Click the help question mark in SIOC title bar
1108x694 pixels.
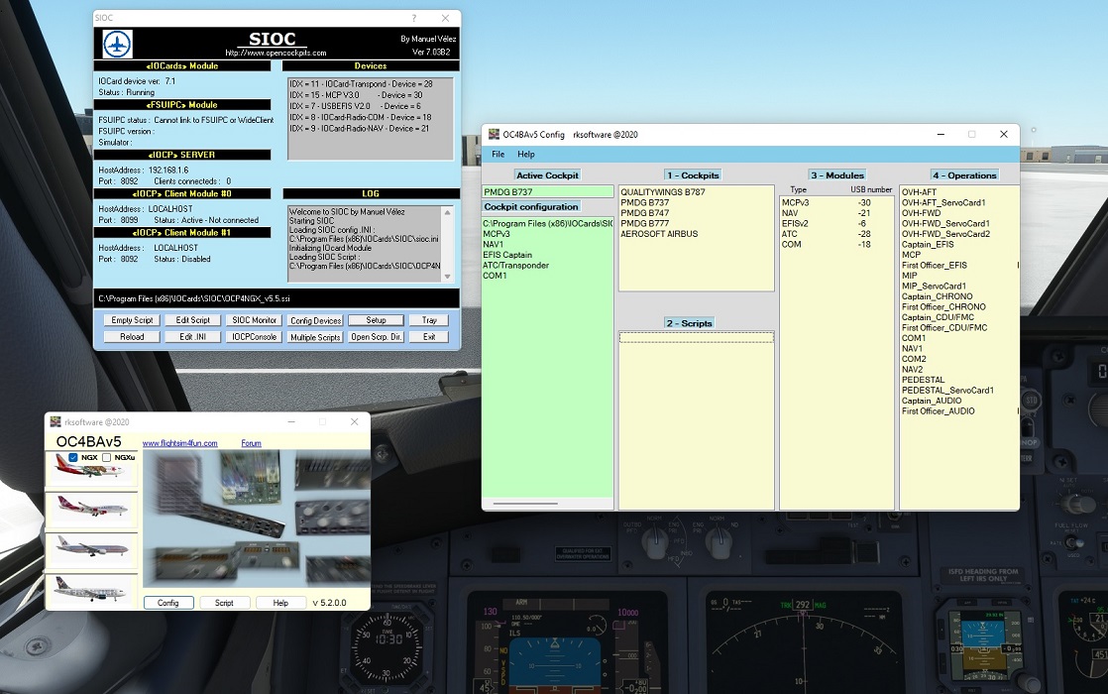[x=413, y=18]
